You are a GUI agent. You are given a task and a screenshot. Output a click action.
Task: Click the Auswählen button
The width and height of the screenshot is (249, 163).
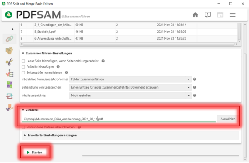228,119
